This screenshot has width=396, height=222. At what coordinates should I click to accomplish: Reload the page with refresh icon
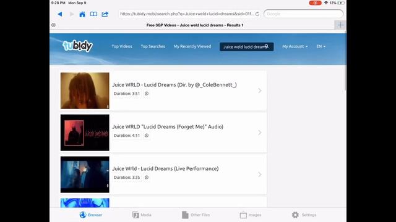coord(257,14)
